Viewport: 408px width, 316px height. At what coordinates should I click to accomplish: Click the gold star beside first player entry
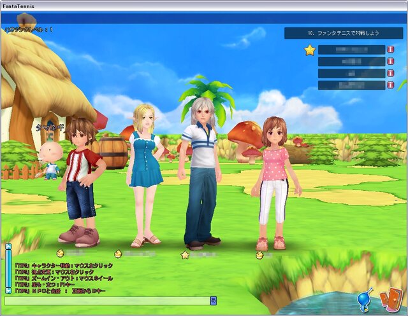pos(310,50)
